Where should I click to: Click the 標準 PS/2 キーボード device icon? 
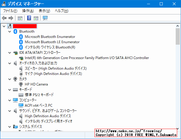tap(21, 95)
